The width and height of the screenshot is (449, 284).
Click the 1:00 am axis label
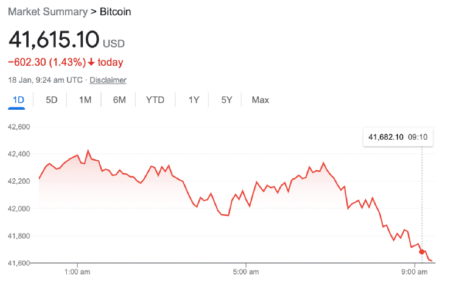point(77,272)
